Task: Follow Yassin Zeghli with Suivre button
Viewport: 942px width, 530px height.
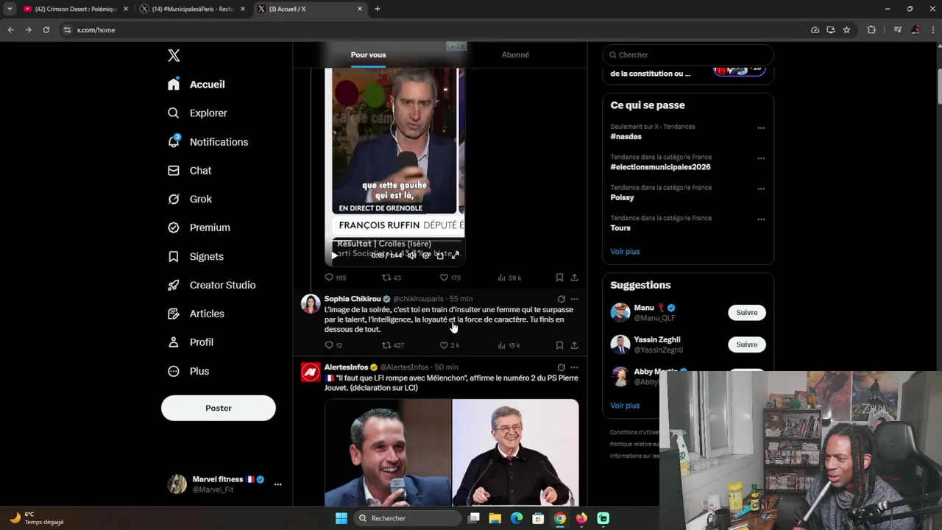Action: [746, 344]
